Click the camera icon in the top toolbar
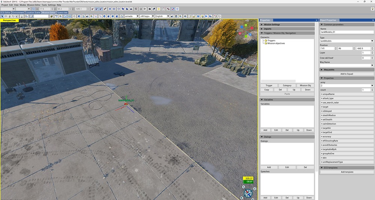Image resolution: width=375 pixels, height=200 pixels. 154,9
